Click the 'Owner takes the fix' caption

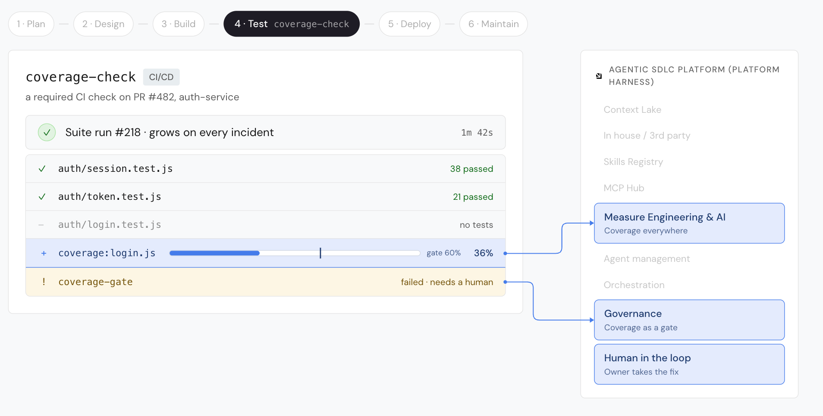[x=641, y=372]
